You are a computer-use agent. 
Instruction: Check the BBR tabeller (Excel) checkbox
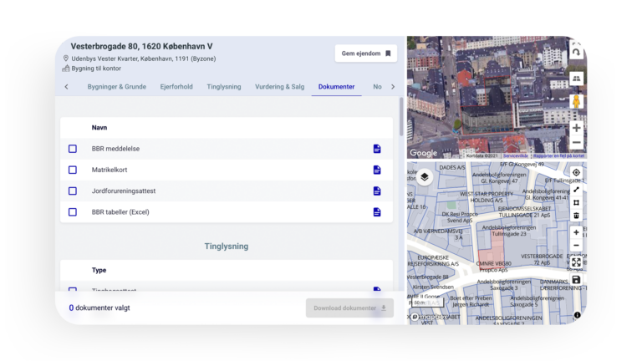(73, 212)
